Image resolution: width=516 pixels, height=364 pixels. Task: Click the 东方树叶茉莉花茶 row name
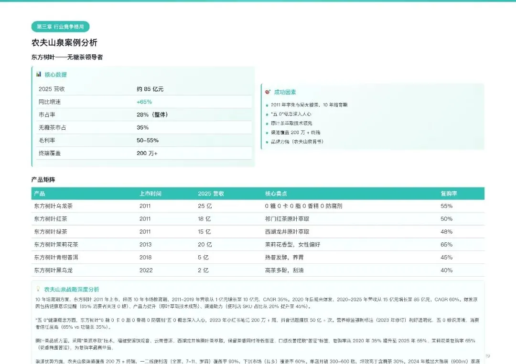tap(56, 244)
